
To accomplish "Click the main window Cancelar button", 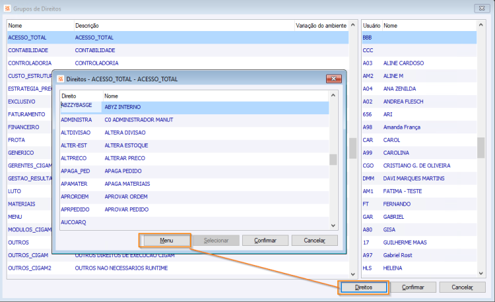I will tap(462, 287).
